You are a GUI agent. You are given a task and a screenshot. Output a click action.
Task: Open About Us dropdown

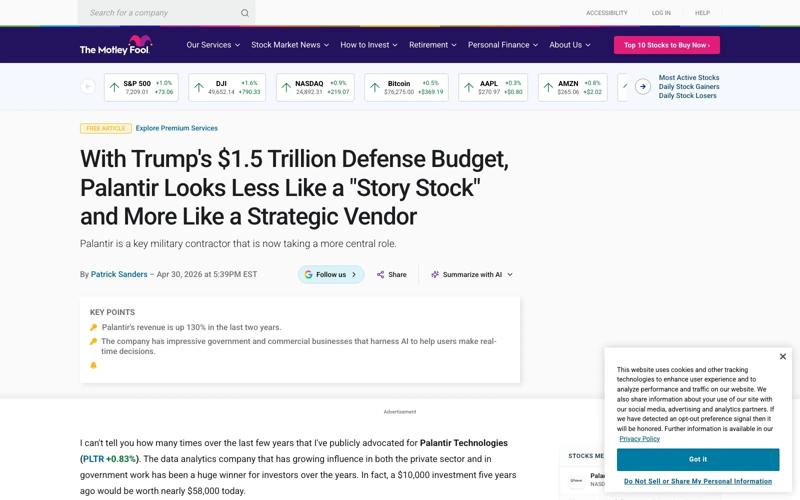click(x=570, y=45)
